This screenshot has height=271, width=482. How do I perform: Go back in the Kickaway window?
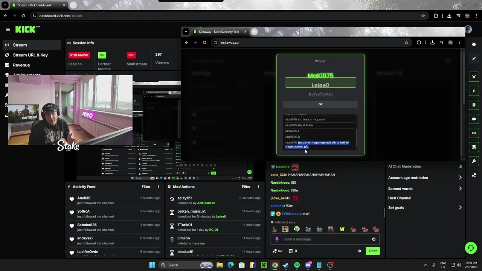(x=186, y=43)
